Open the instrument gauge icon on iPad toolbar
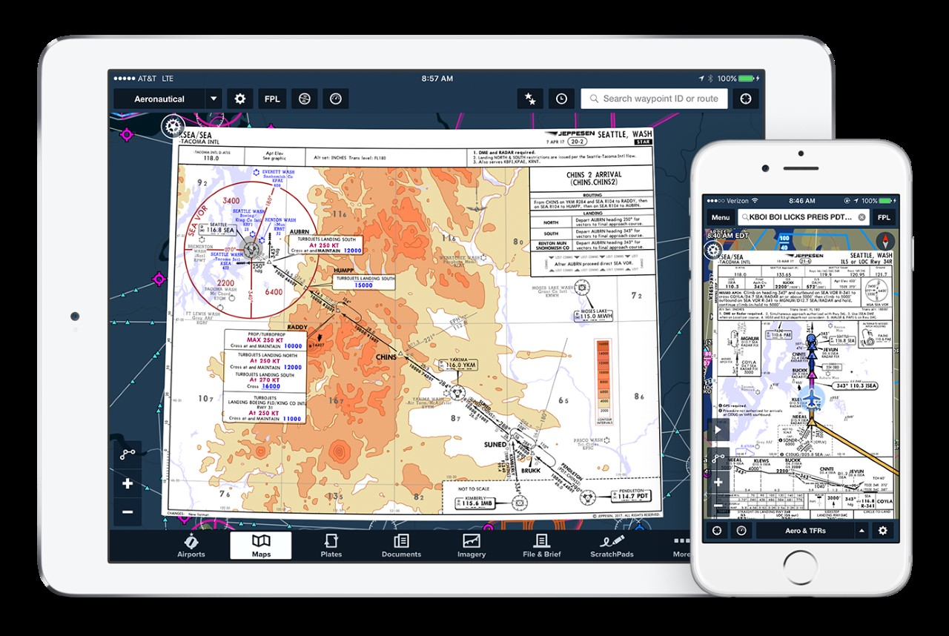The height and width of the screenshot is (636, 949). pos(336,99)
